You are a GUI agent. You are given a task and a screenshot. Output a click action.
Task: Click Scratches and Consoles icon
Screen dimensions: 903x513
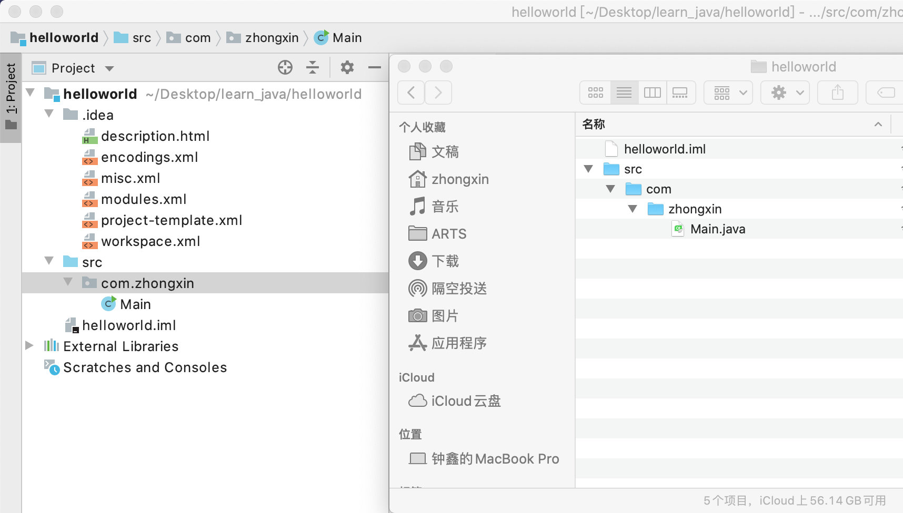click(x=52, y=367)
